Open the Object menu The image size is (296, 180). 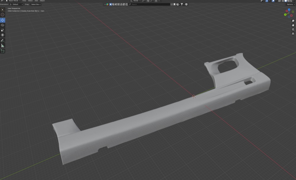pos(42,1)
